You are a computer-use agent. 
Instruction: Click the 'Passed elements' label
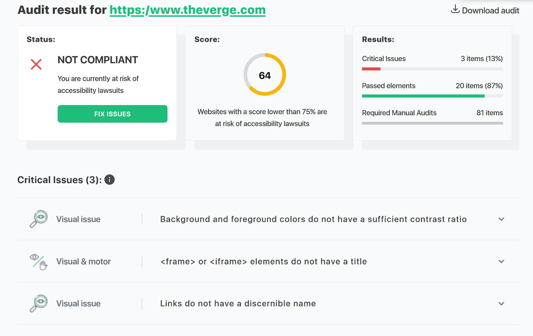(x=389, y=86)
